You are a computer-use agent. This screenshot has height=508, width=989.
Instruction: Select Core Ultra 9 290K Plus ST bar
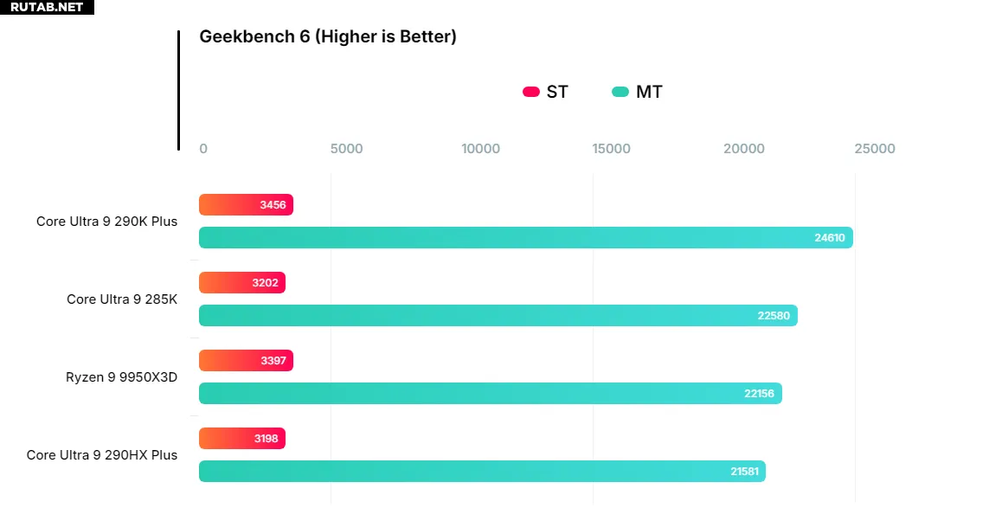pos(246,205)
